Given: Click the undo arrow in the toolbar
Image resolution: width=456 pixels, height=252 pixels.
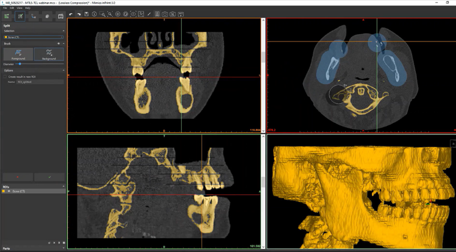Looking at the screenshot, I should pos(71,14).
